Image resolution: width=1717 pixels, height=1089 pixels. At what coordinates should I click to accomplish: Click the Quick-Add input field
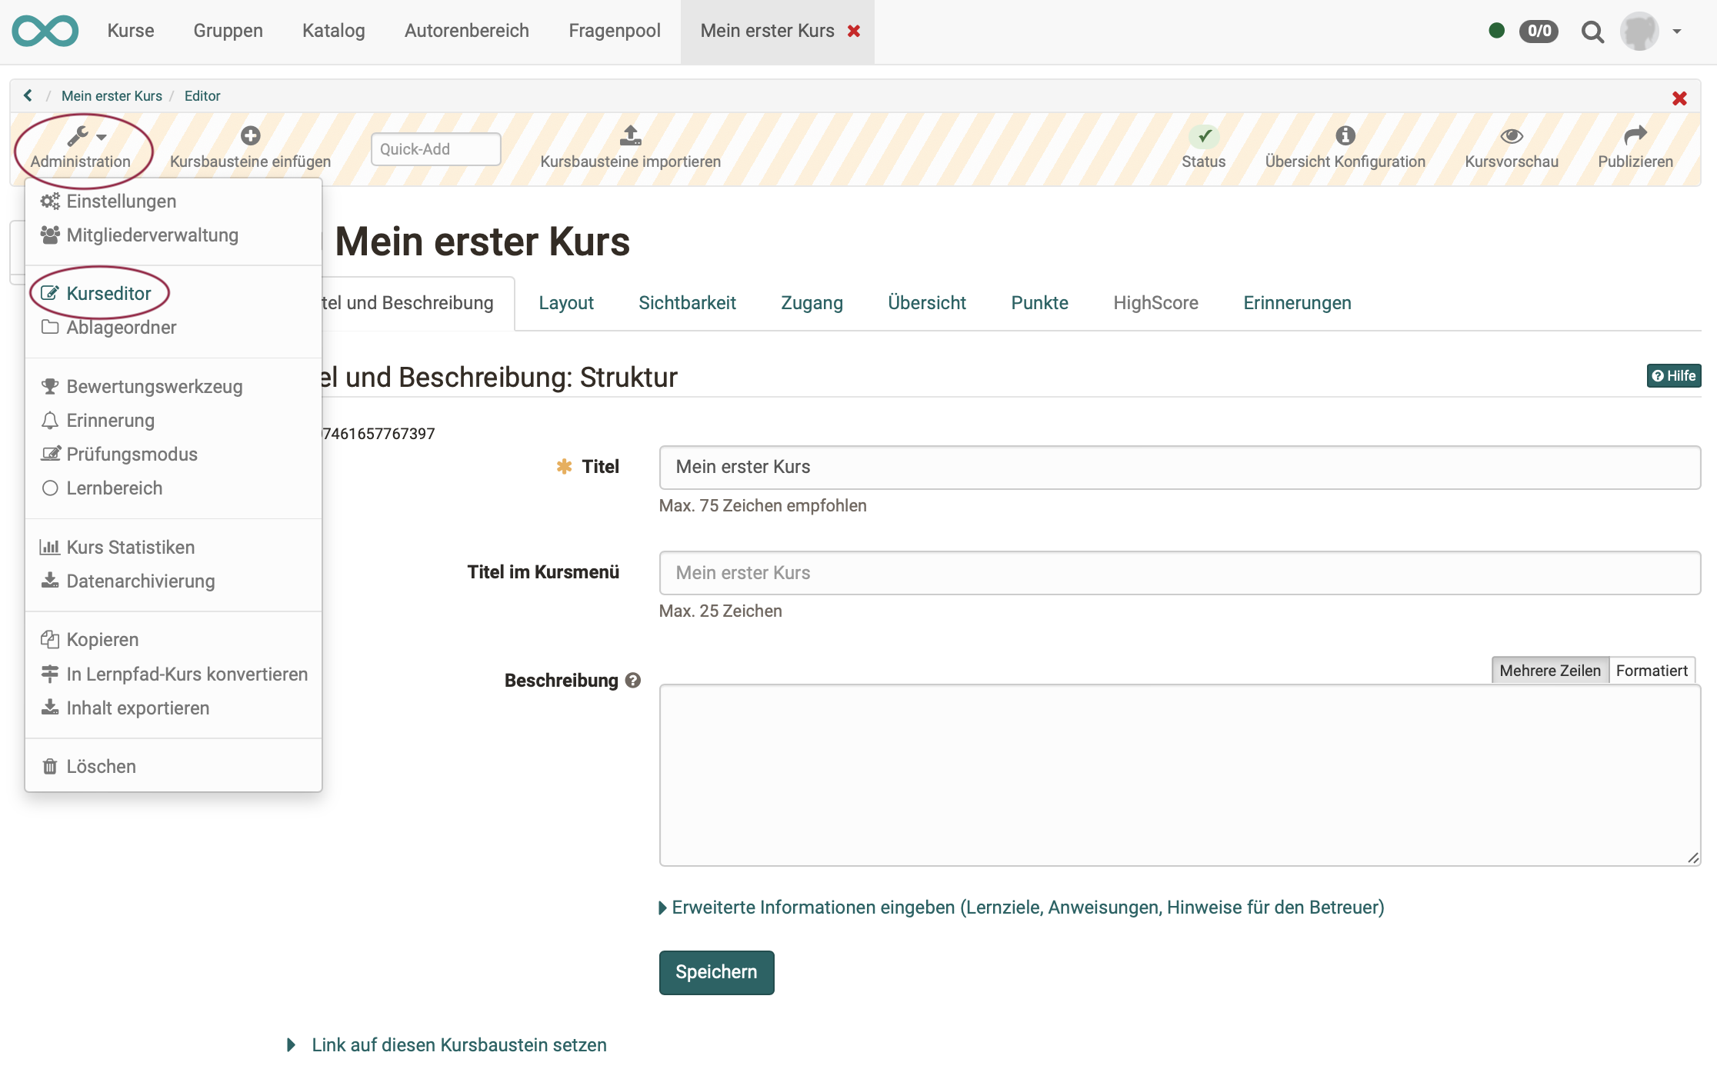pos(435,149)
